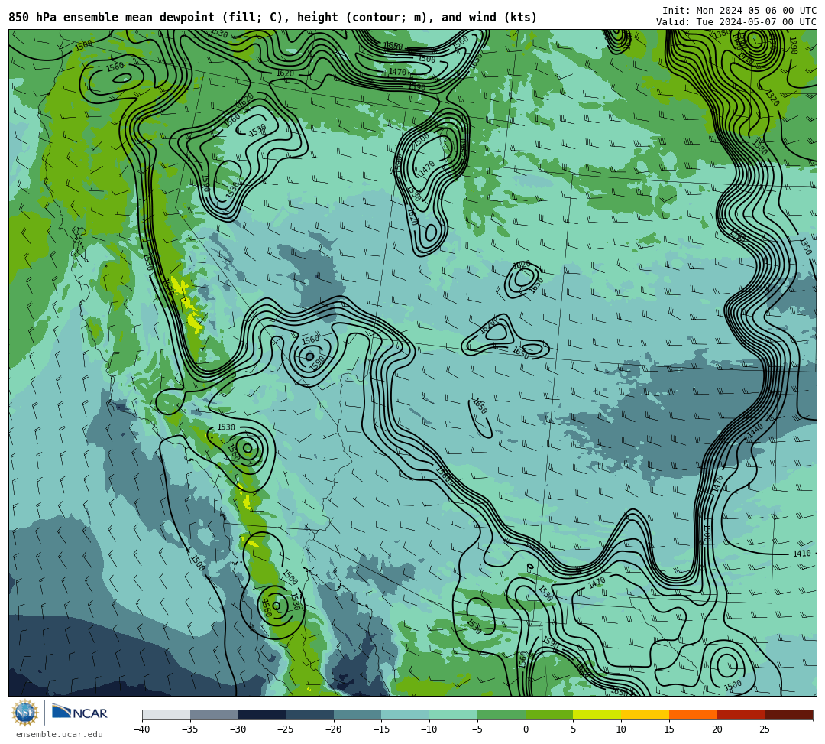Viewport: 825px width, 744px height.
Task: Click the -40 colorbar label
Action: tap(142, 729)
